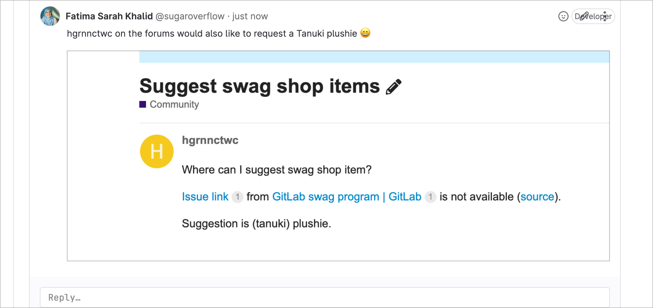
Task: Click the pencil icon beside Suggest swag shop items
Action: click(393, 87)
